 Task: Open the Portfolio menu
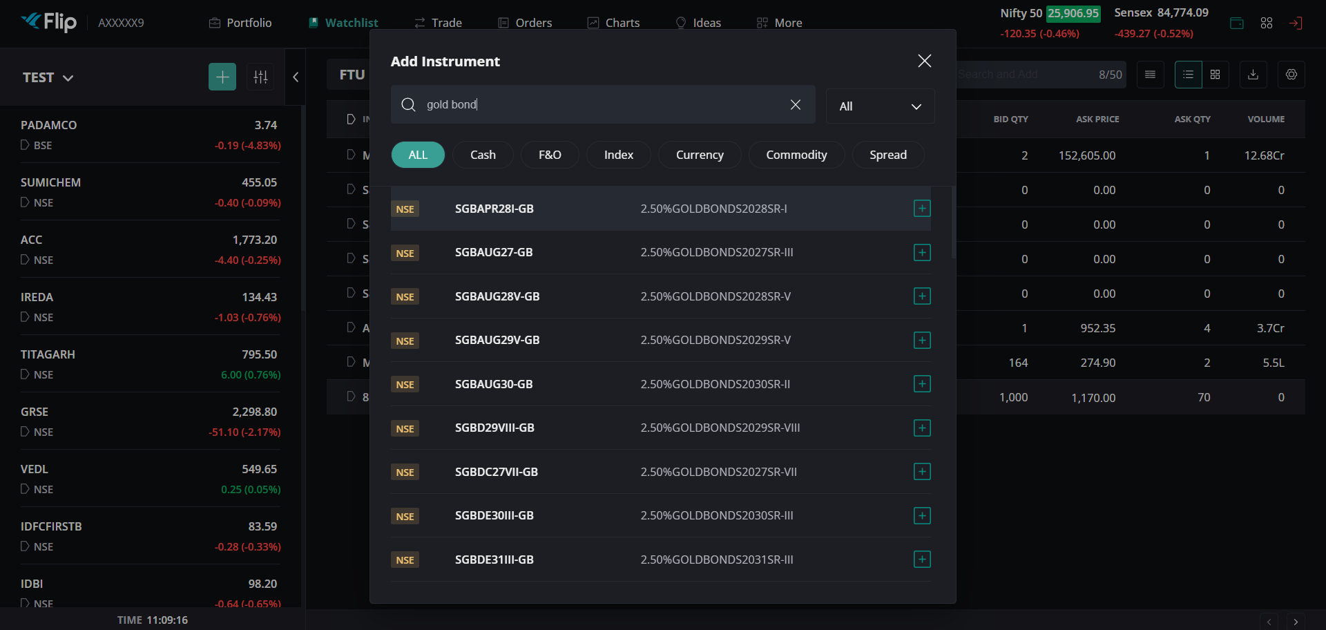coord(240,23)
